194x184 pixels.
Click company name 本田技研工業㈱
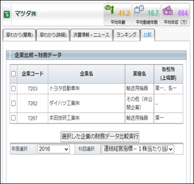(x=64, y=118)
